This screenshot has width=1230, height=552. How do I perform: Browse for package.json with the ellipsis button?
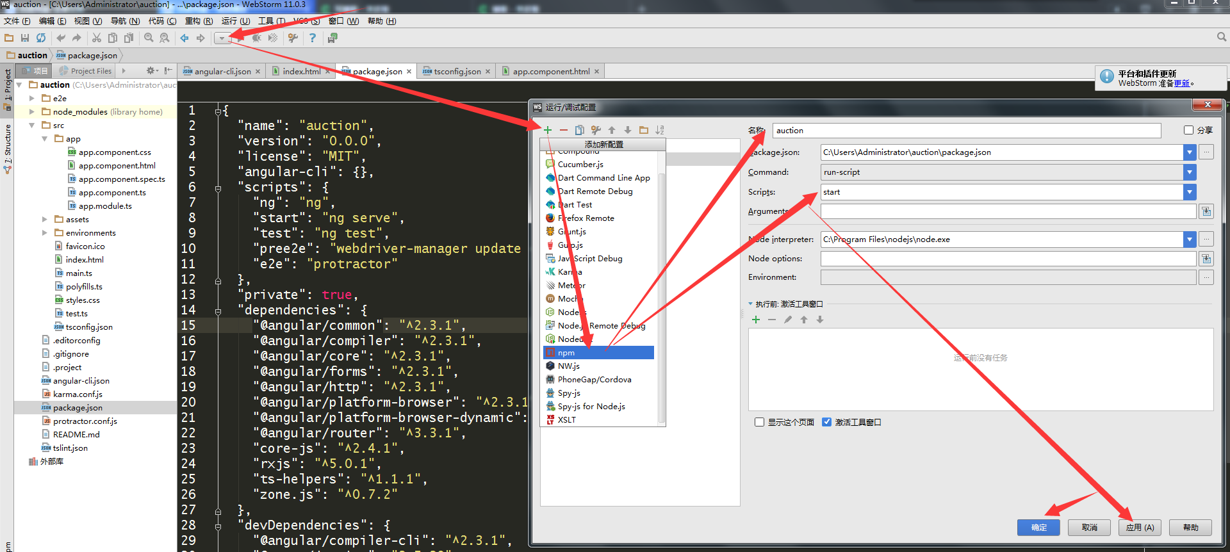tap(1206, 152)
